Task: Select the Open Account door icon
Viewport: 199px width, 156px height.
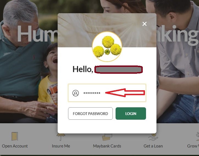Action: click(15, 136)
